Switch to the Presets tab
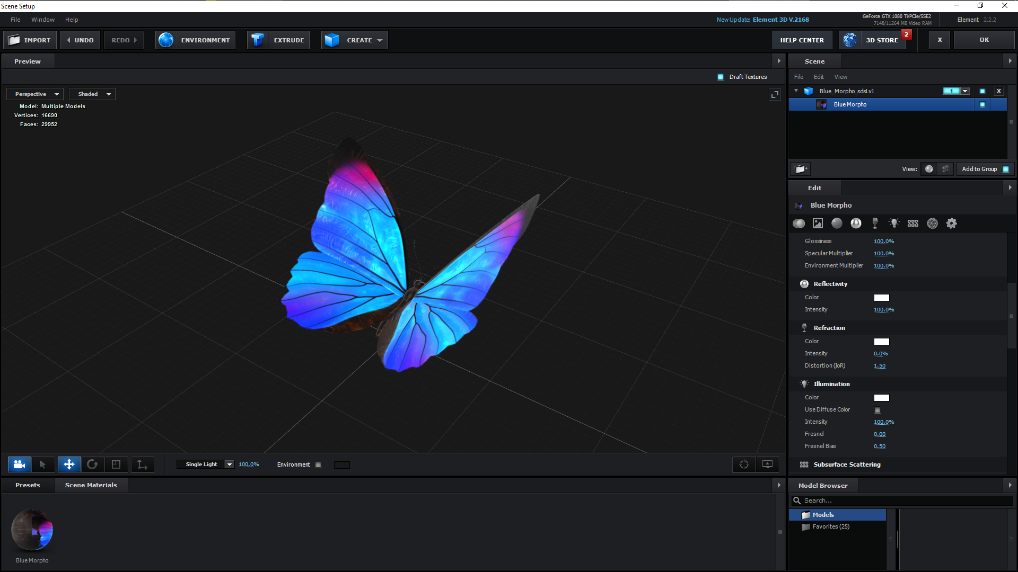The image size is (1018, 572). (x=28, y=485)
